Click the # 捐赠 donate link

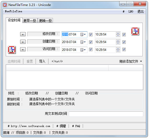coord(61,126)
